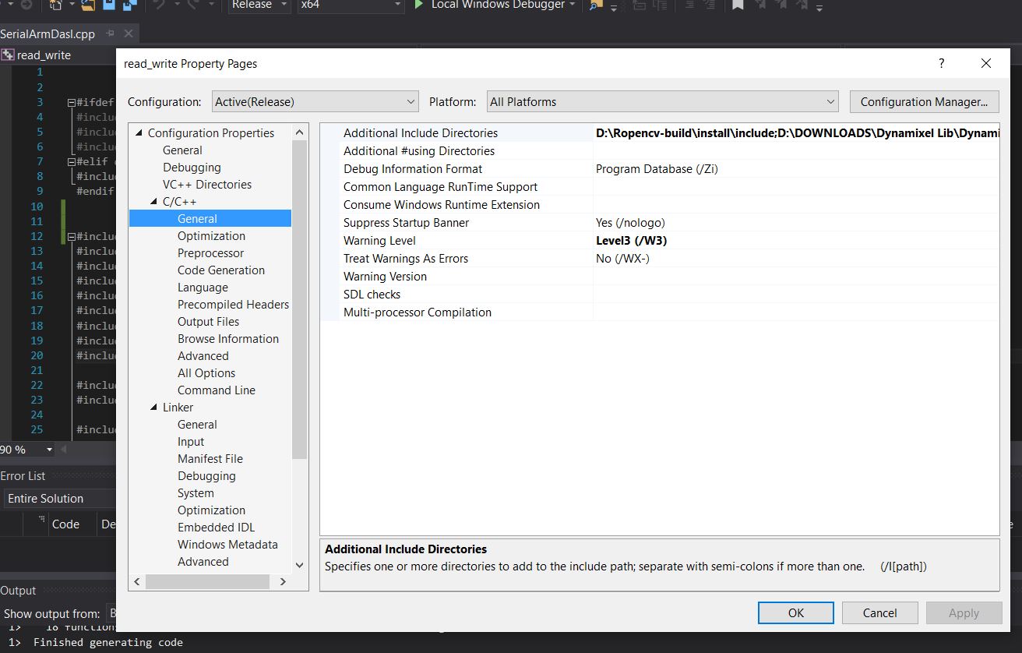The height and width of the screenshot is (653, 1022).
Task: Select Code Generation in the tree
Action: click(221, 270)
